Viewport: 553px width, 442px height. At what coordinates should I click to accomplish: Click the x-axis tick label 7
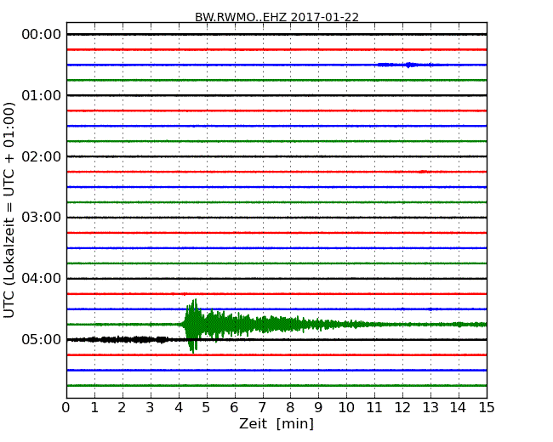[262, 408]
